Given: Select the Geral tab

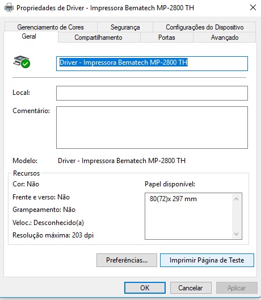Looking at the screenshot, I should [x=29, y=36].
